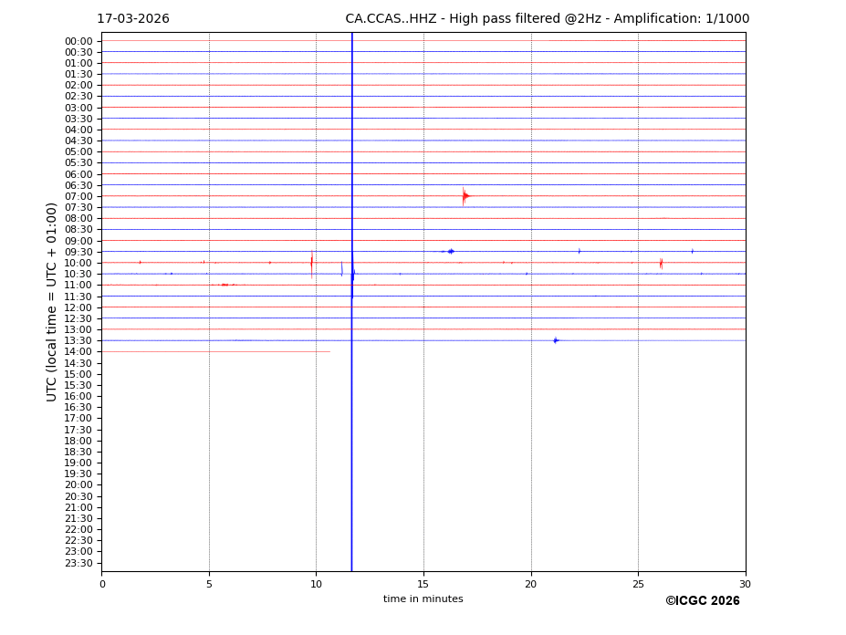Image resolution: width=846 pixels, height=635 pixels.
Task: Click the UTC local time y-axis label
Action: (x=52, y=301)
